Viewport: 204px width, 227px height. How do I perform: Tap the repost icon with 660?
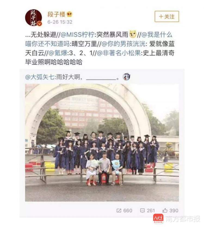pyautogui.click(x=124, y=210)
